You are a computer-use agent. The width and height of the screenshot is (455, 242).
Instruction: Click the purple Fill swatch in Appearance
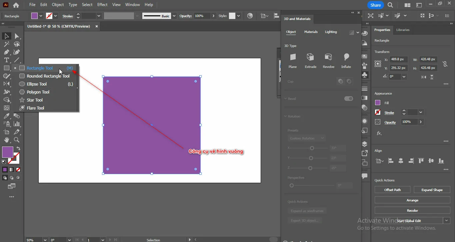(x=377, y=103)
